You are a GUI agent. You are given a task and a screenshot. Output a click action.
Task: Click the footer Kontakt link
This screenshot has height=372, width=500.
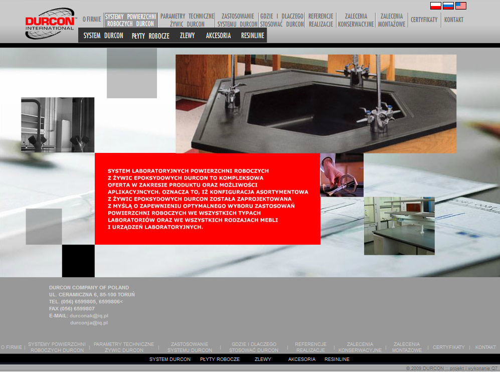pos(485,347)
